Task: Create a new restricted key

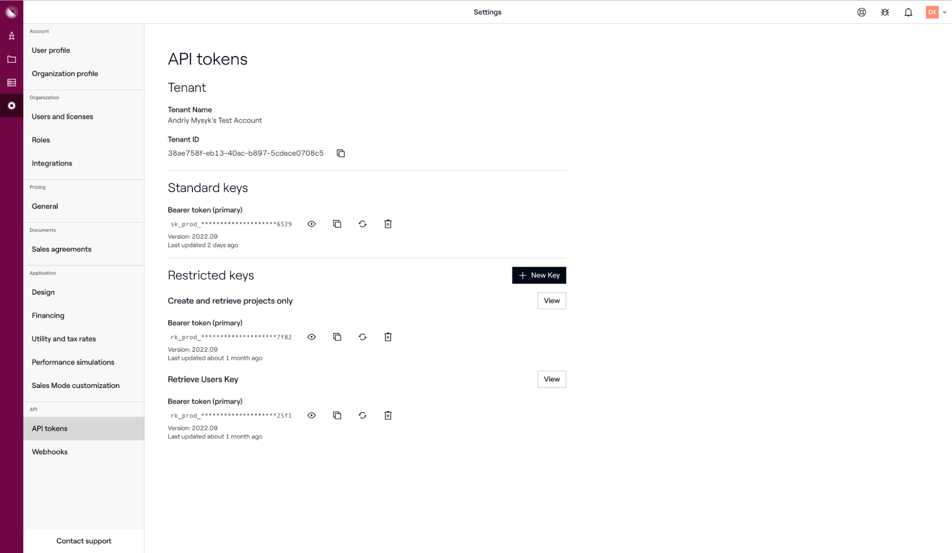Action: tap(539, 275)
